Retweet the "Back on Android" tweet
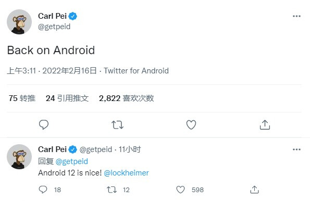 (117, 125)
